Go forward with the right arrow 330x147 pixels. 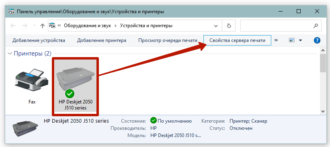pyautogui.click(x=25, y=26)
